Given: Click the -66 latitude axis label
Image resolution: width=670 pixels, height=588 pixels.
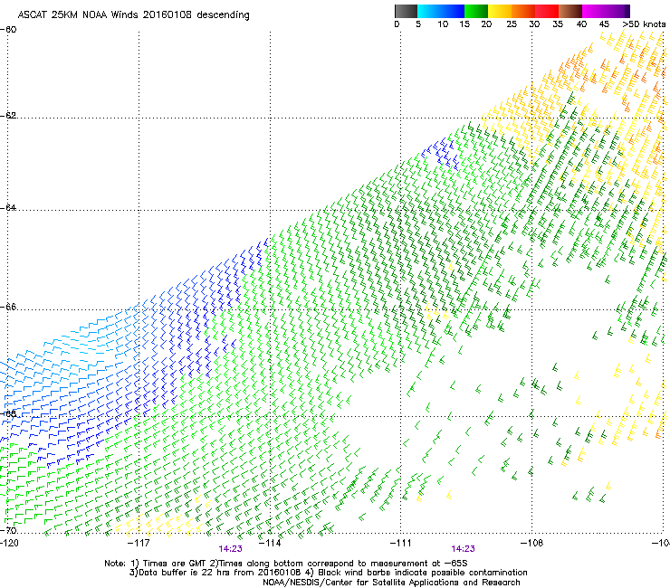Looking at the screenshot, I should tap(9, 307).
